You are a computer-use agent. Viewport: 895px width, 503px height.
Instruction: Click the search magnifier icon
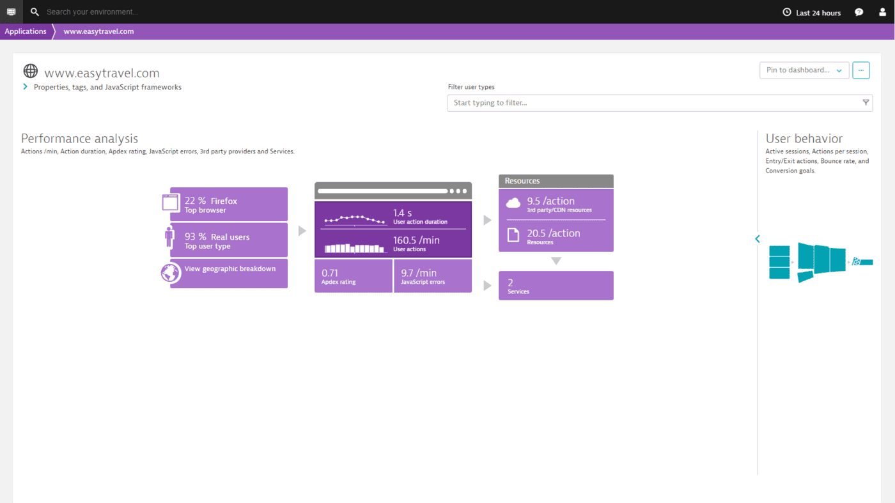pos(35,12)
